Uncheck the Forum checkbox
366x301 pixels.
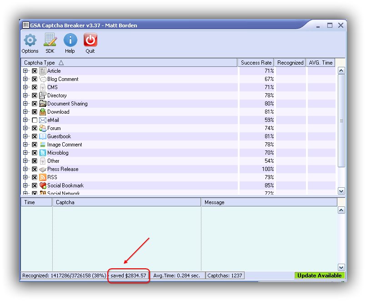[35, 128]
